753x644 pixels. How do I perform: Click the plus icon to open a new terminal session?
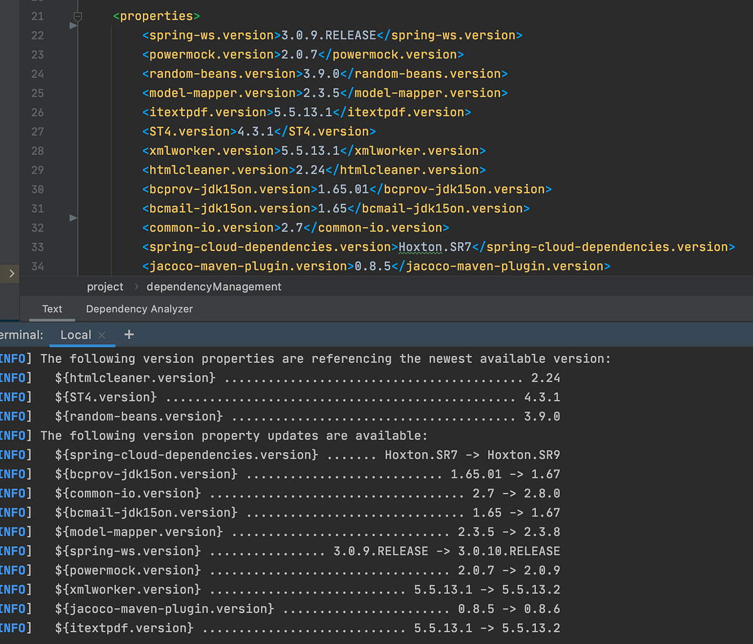click(129, 335)
